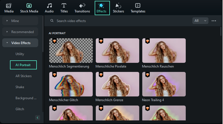Open the Titles panel

pos(64,8)
